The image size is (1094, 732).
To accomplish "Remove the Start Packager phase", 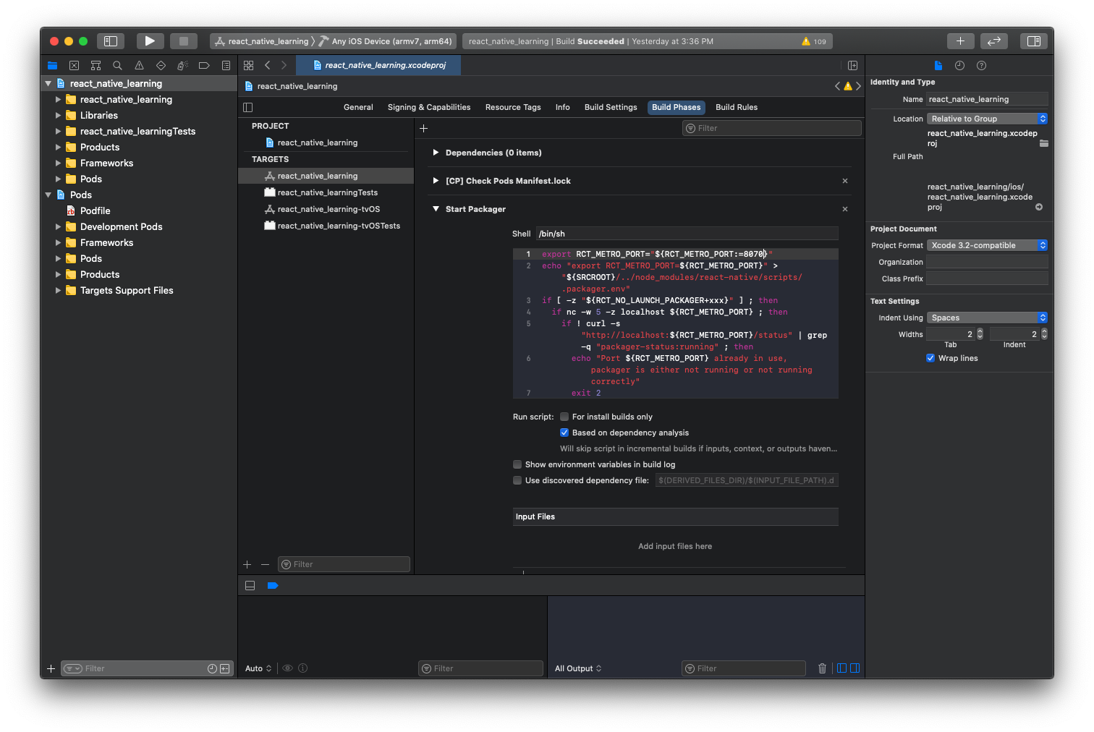I will click(x=844, y=209).
